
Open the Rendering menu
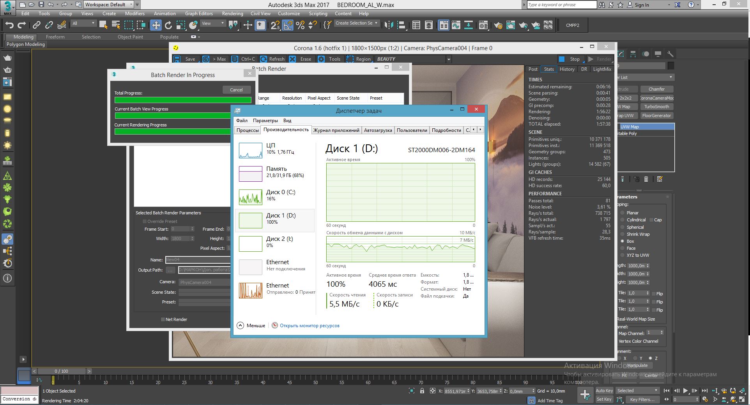[232, 14]
